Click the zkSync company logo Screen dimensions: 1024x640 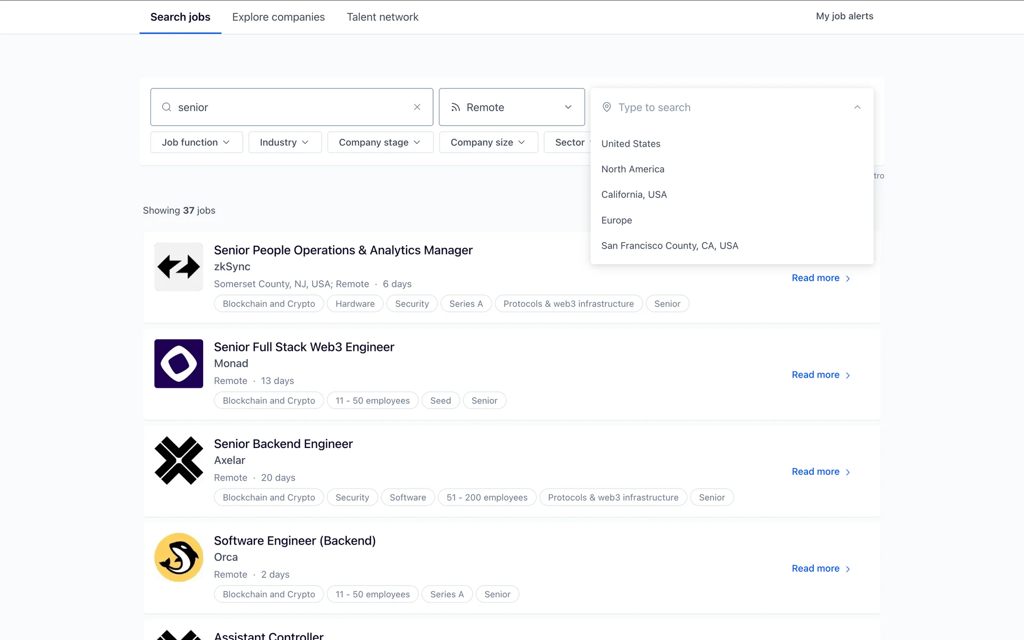[x=179, y=267]
